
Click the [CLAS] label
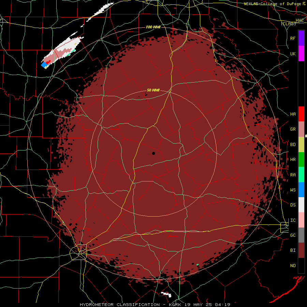(x=289, y=24)
